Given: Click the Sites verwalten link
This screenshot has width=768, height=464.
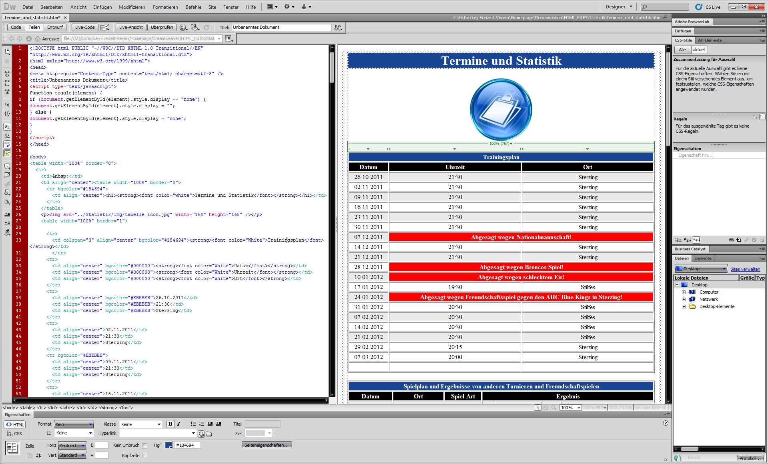Looking at the screenshot, I should coord(745,269).
